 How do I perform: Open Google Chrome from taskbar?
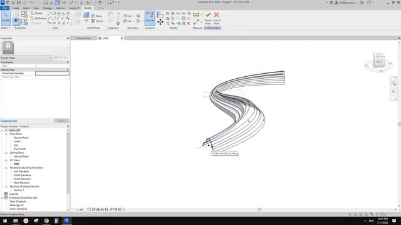tap(46, 221)
